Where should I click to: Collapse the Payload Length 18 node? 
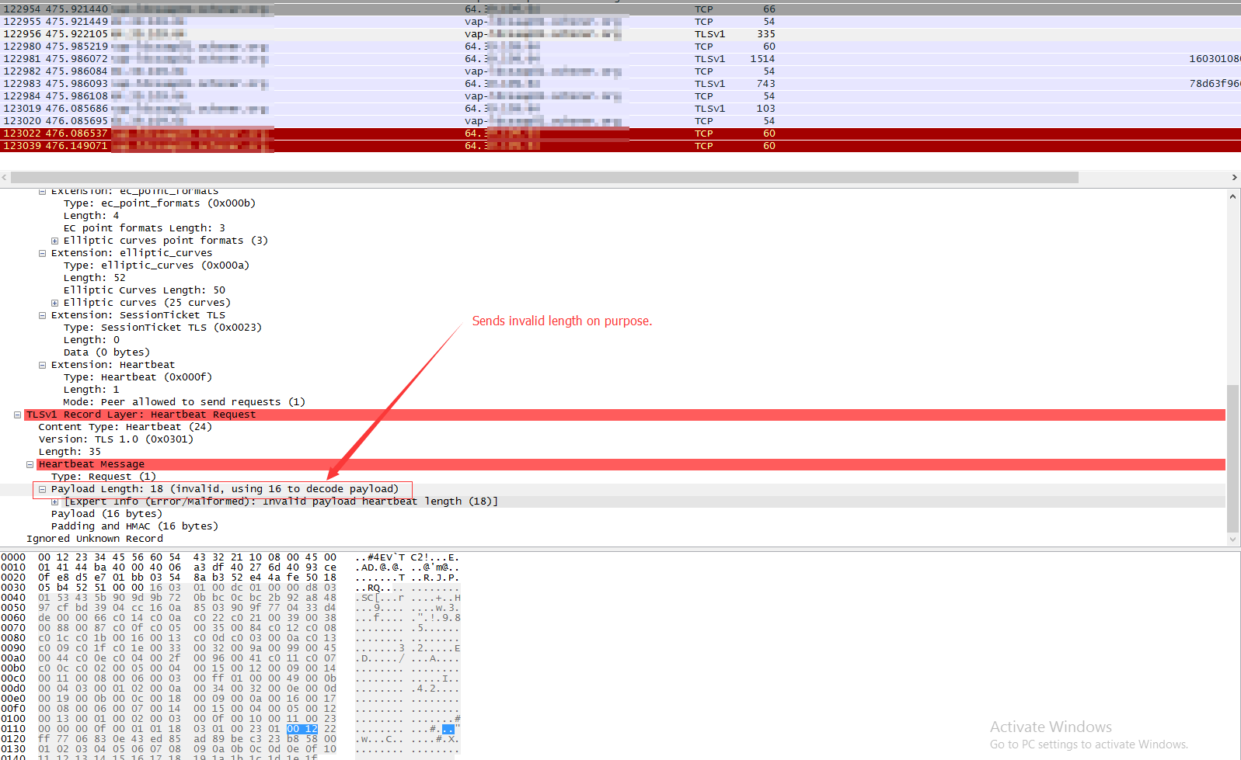coord(42,489)
